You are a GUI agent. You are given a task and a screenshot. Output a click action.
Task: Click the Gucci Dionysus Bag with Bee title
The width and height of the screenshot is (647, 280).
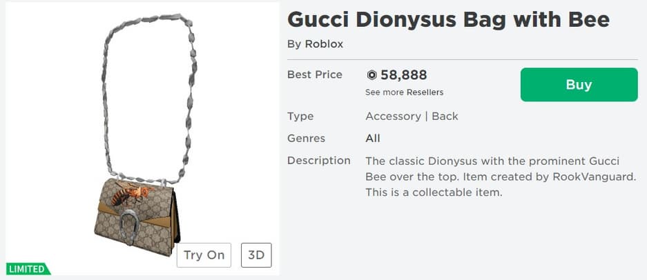[x=448, y=19]
